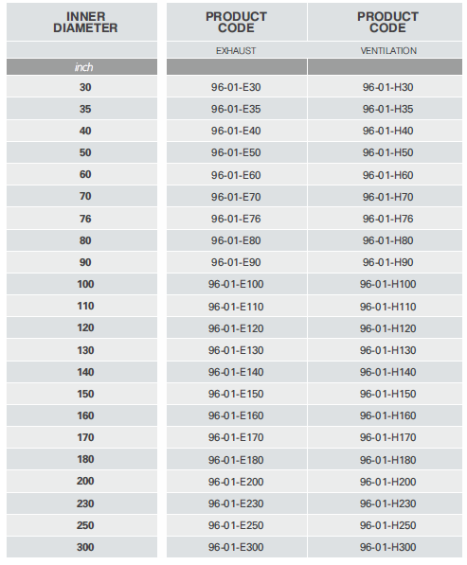Click the inch unit label
Screen dimensions: 467x565
pyautogui.click(x=83, y=67)
